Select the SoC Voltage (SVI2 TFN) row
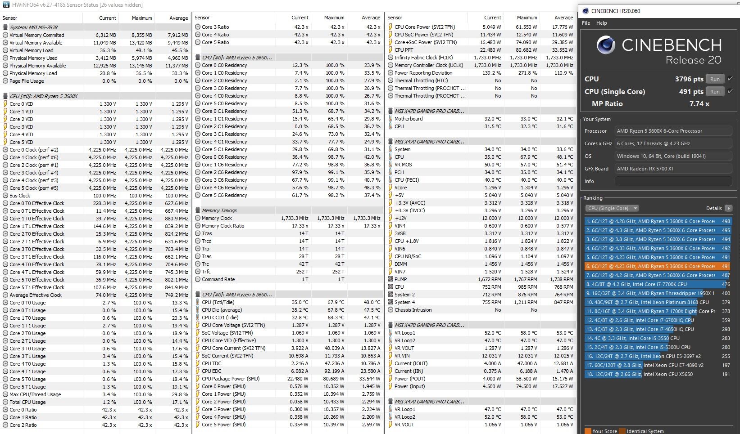Image resolution: width=740 pixels, height=434 pixels. tap(288, 333)
